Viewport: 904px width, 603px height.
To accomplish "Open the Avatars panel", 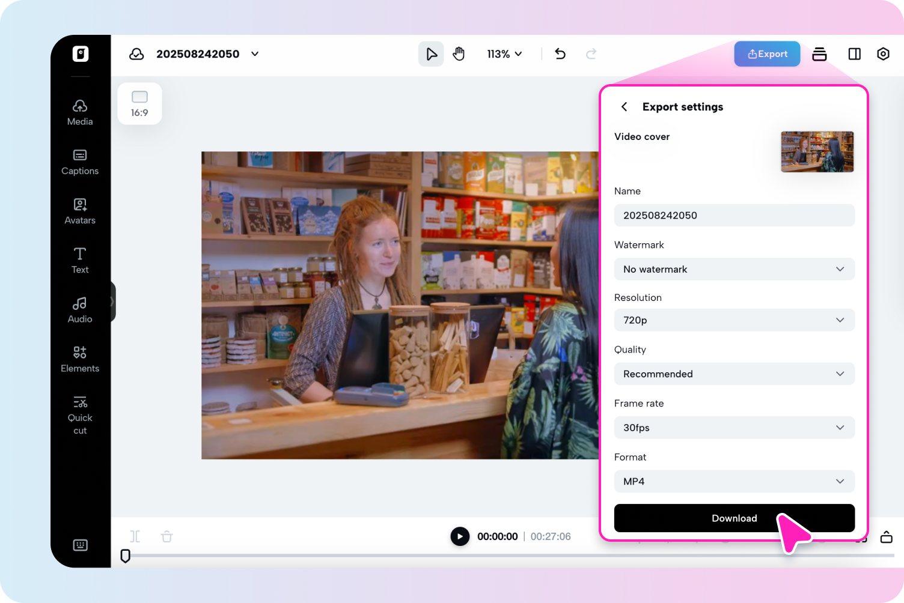I will click(79, 211).
